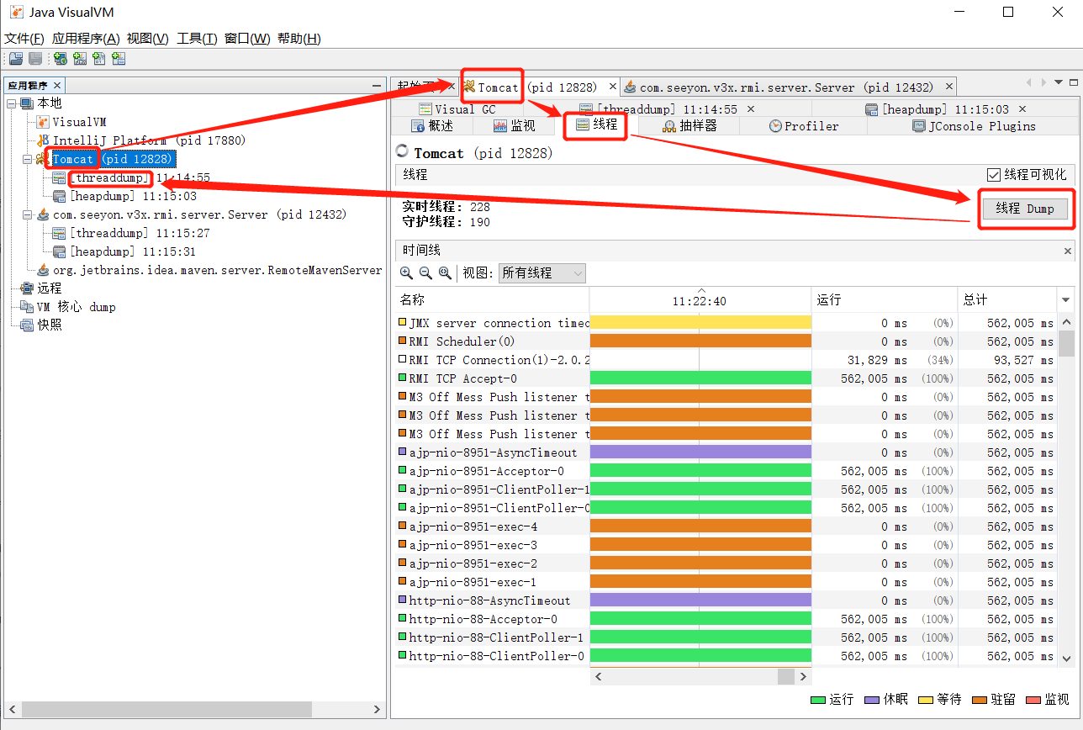This screenshot has height=730, width=1083.
Task: Open the 工具(T) menu
Action: 197,39
